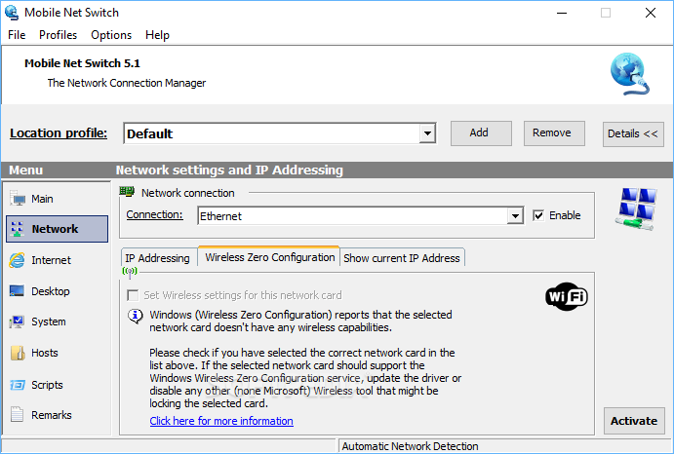Click the Automatic Network Detection status text
Screen dimensions: 674x454
[x=410, y=446]
